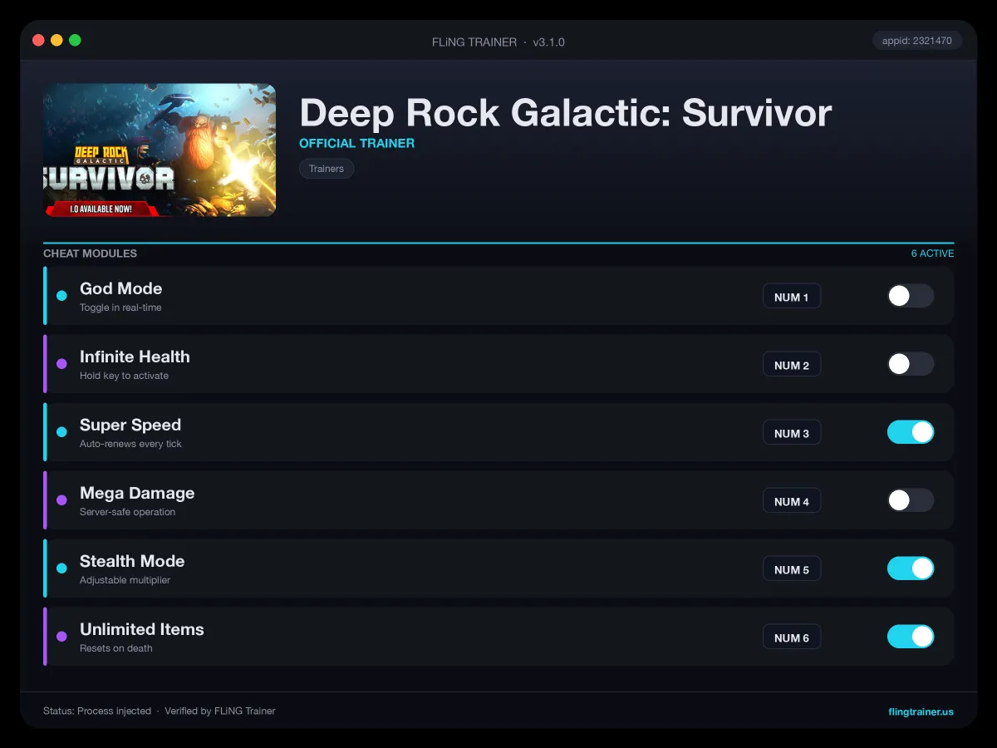The height and width of the screenshot is (748, 997).
Task: Click the 'Toggle in real-time' description
Action: coord(120,308)
